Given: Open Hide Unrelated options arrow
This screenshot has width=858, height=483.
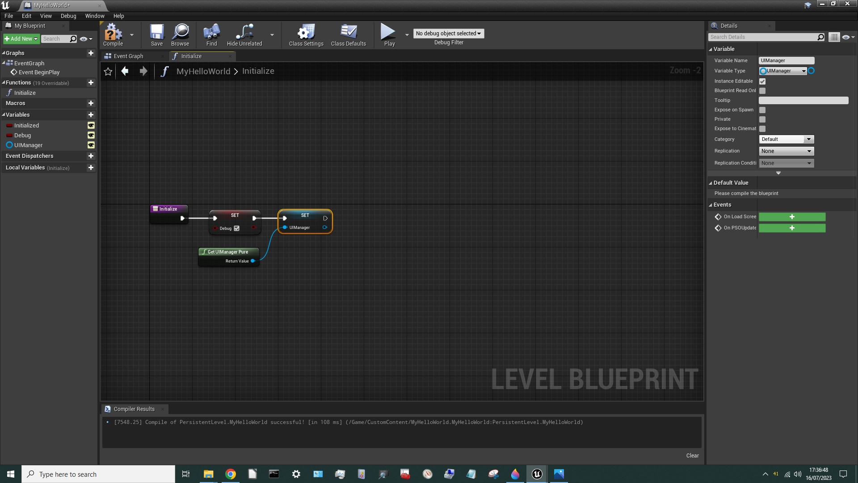Looking at the screenshot, I should click(272, 35).
